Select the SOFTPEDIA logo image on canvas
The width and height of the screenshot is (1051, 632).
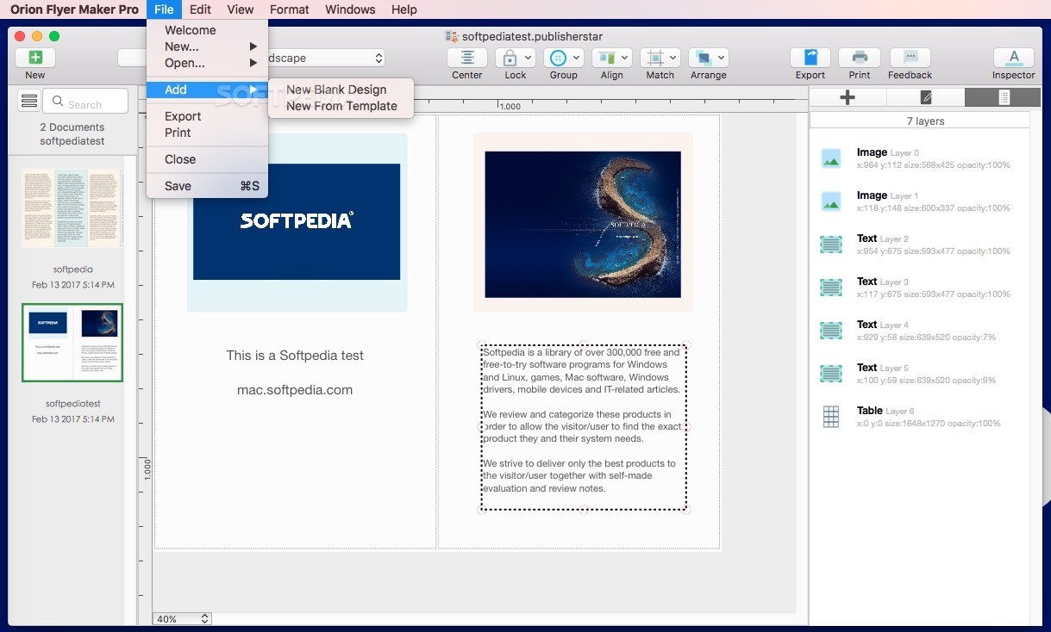(297, 221)
